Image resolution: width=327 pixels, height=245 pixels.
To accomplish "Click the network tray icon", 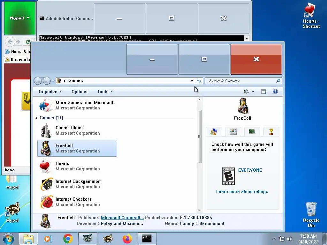I will 282,239.
